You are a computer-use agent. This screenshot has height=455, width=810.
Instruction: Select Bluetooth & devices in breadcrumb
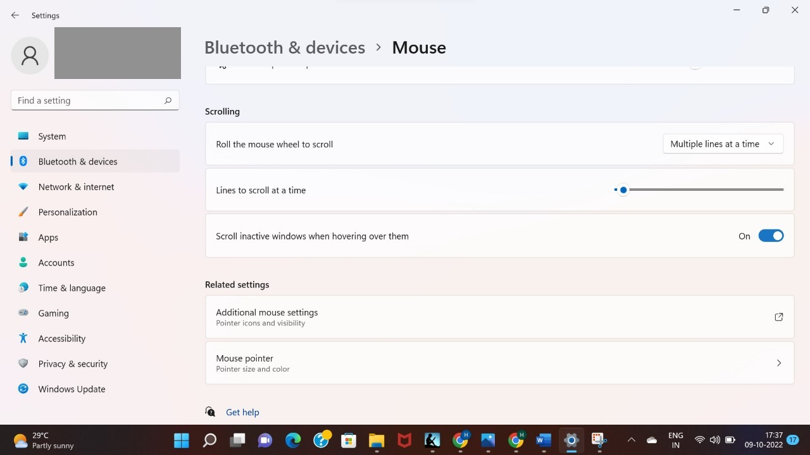pos(285,47)
